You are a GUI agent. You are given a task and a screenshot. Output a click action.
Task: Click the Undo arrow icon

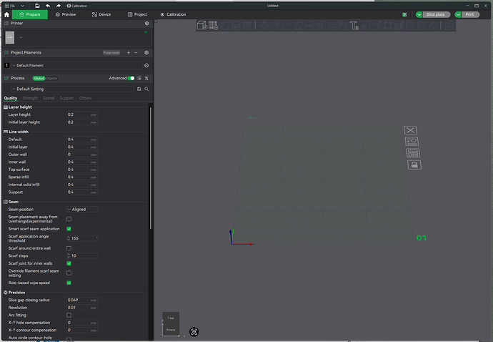point(48,6)
